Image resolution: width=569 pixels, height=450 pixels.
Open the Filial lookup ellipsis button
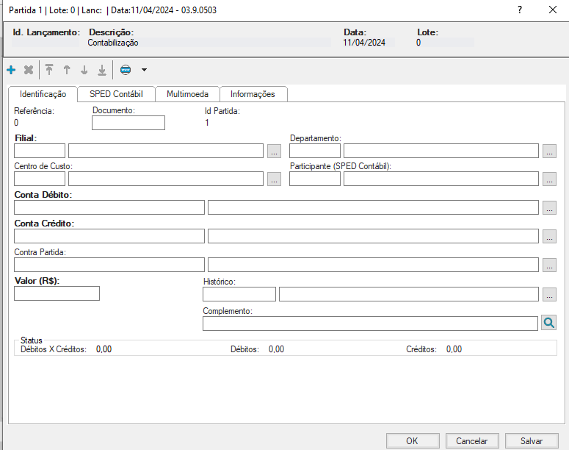(274, 151)
